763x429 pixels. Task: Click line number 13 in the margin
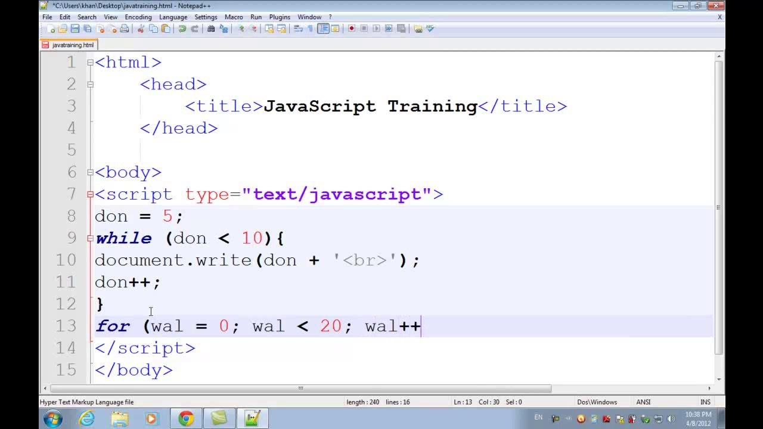tap(66, 326)
